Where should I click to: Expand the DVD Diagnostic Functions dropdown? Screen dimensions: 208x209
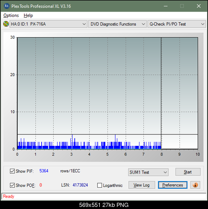click(117, 24)
